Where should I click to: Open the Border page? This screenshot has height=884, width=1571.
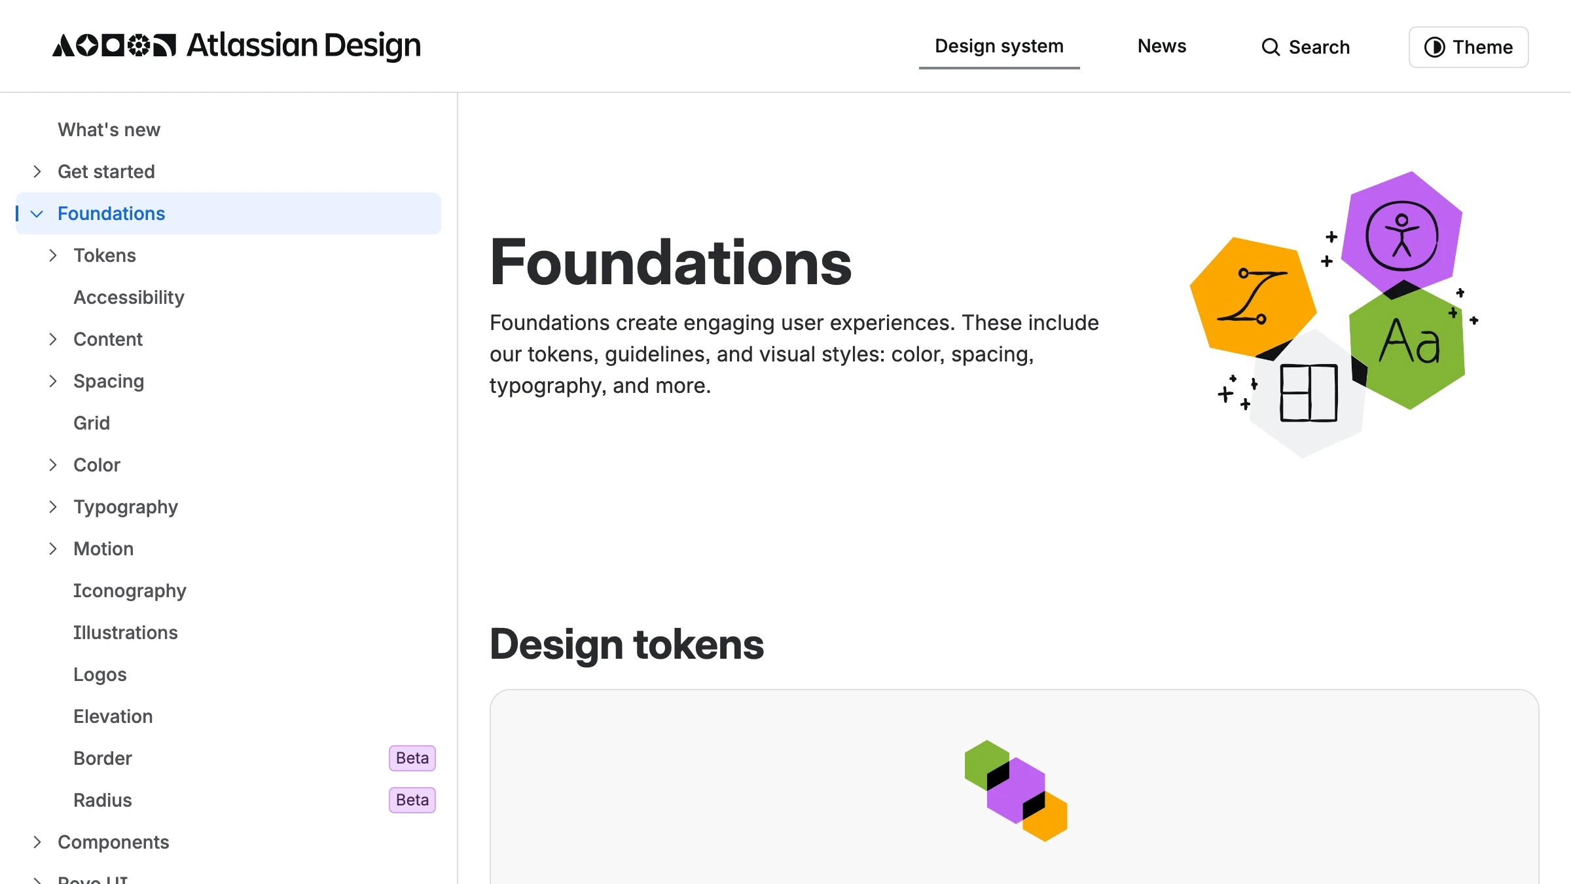[103, 758]
